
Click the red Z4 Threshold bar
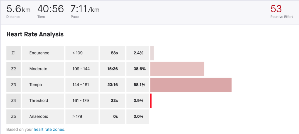[151, 101]
